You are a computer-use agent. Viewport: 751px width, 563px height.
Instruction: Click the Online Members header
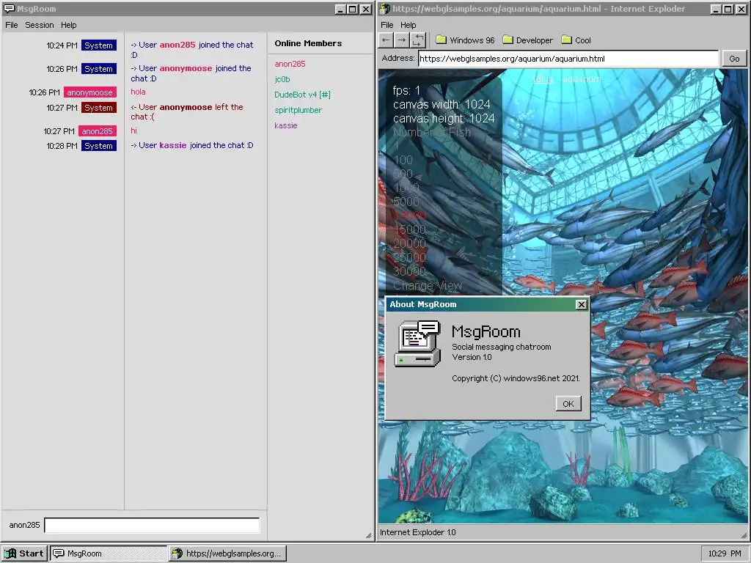click(308, 43)
